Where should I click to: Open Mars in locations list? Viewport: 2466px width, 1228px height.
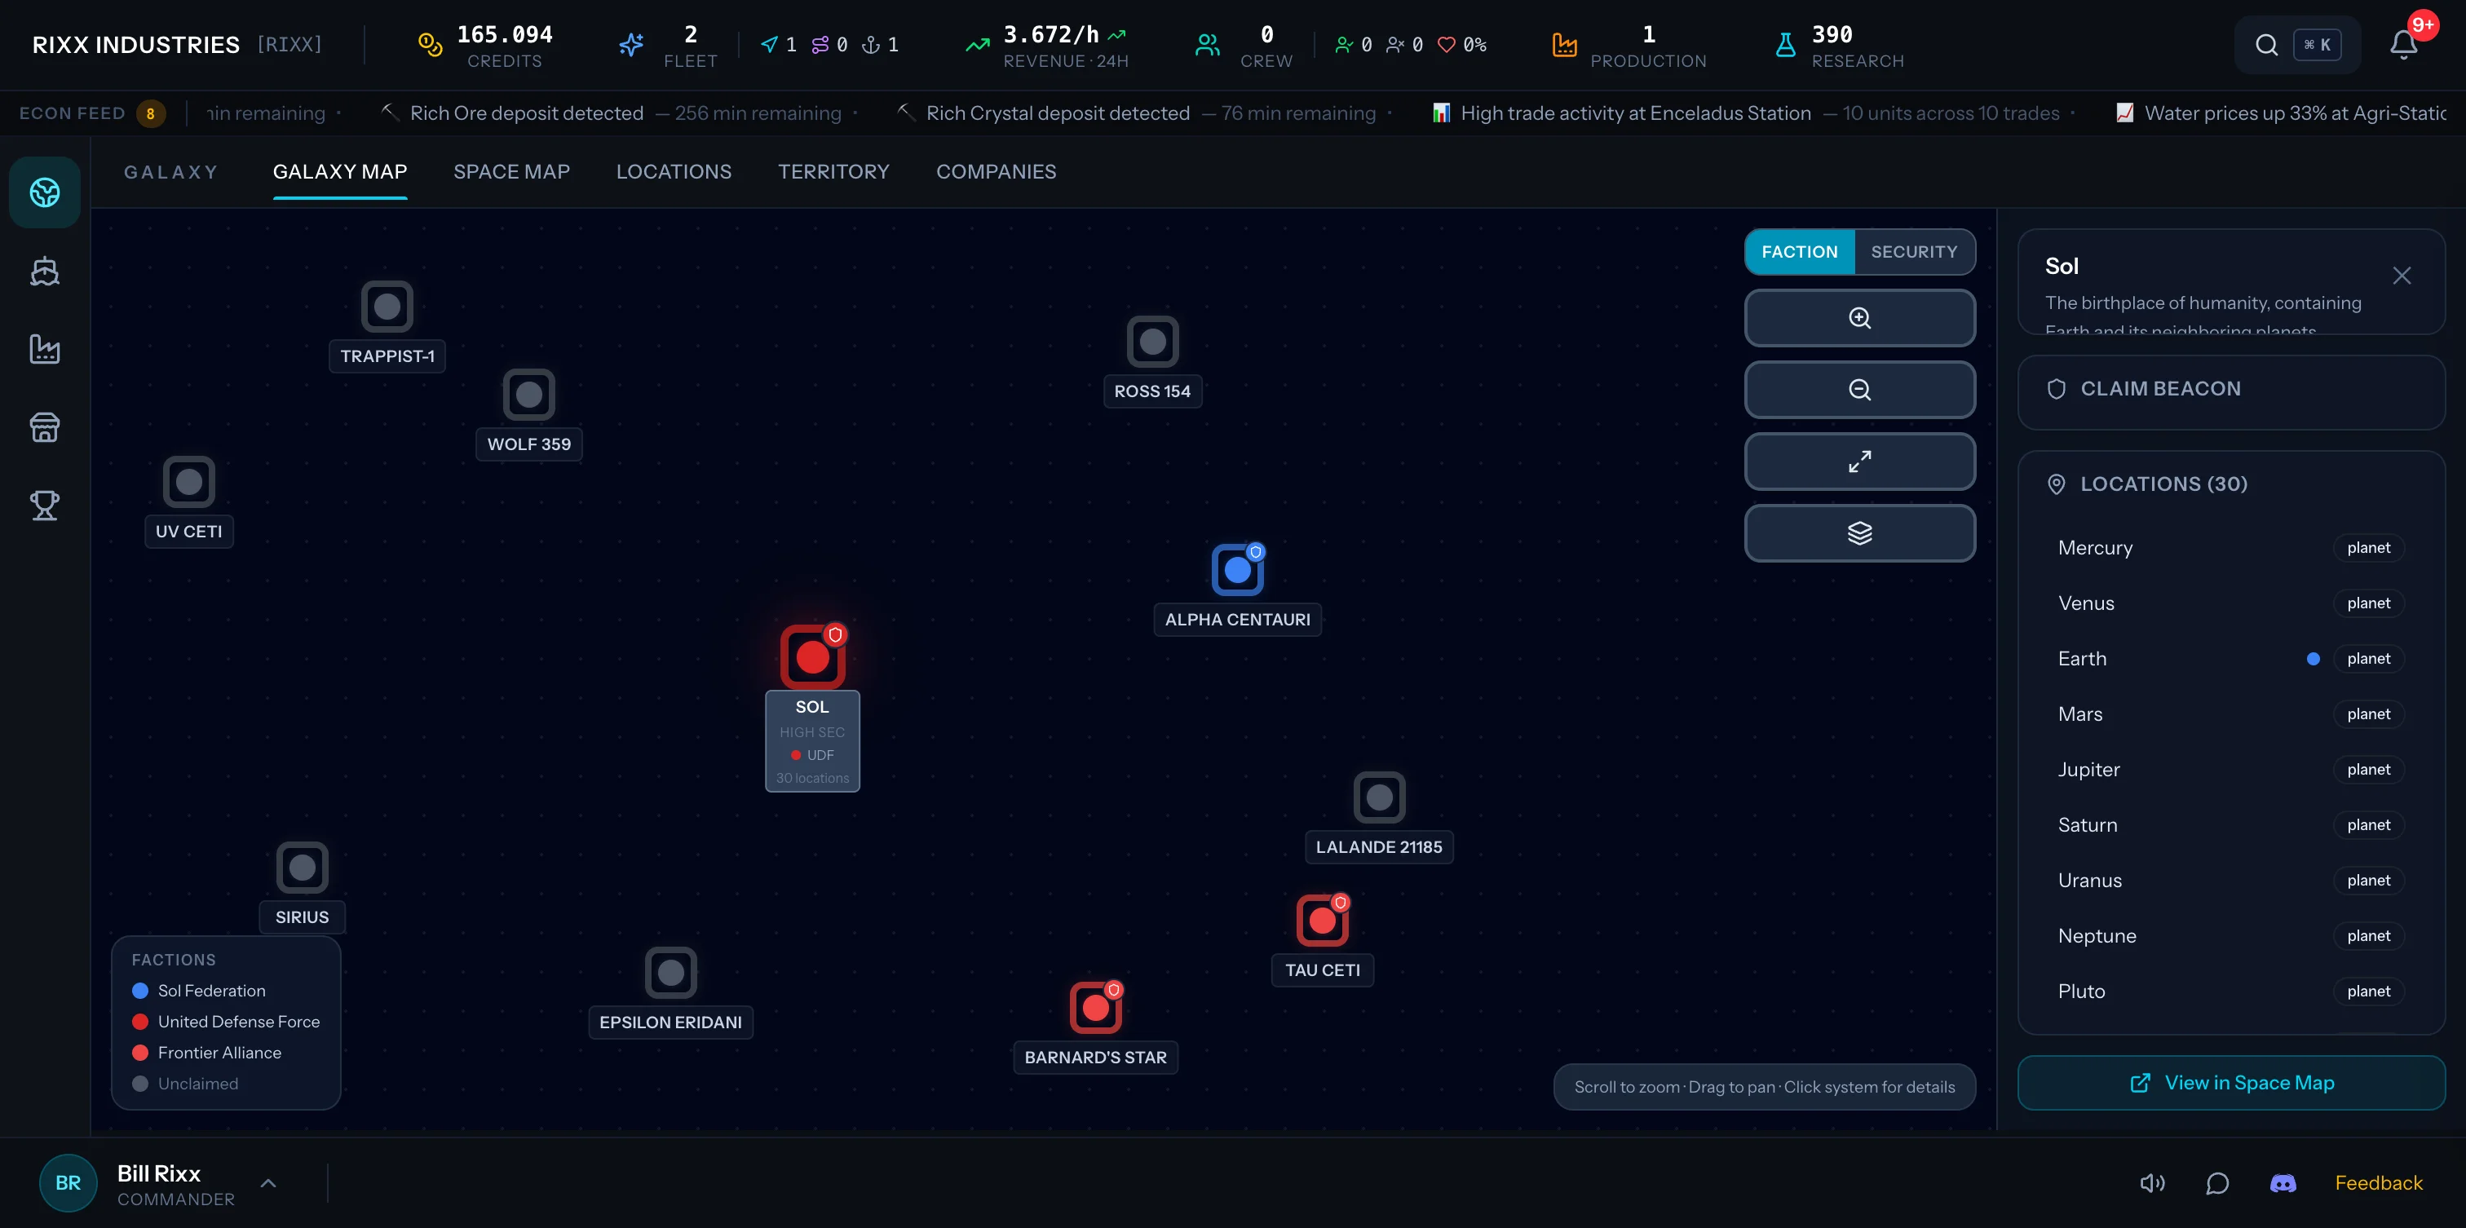coord(2230,714)
